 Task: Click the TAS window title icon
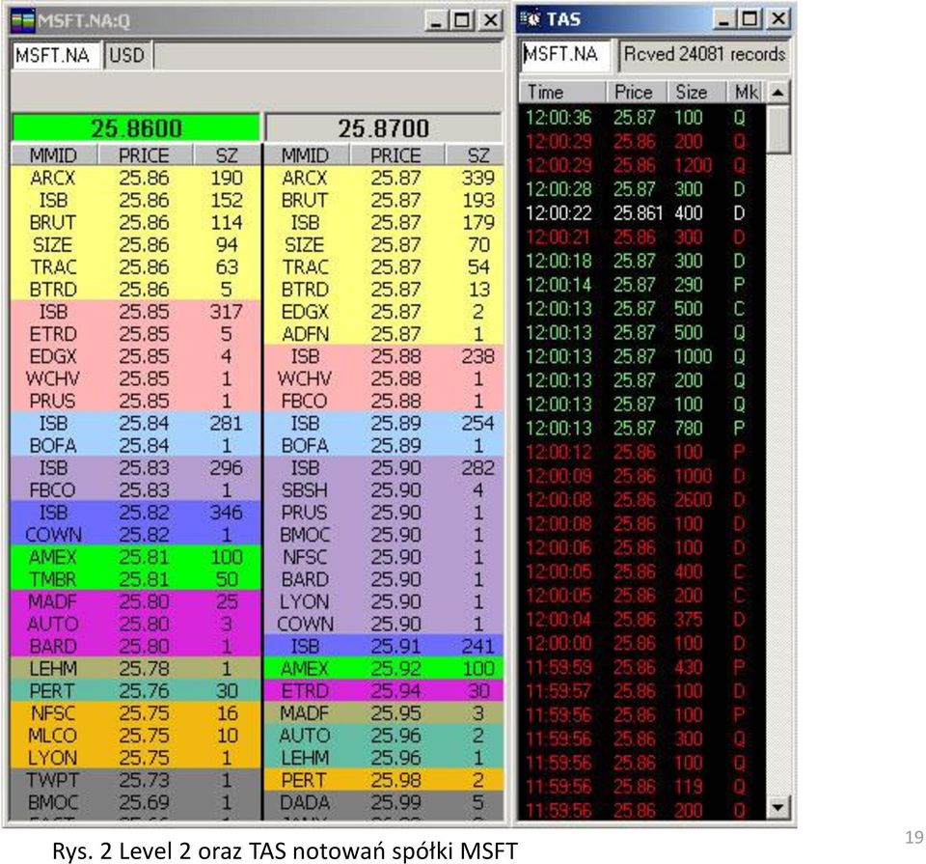(x=530, y=19)
